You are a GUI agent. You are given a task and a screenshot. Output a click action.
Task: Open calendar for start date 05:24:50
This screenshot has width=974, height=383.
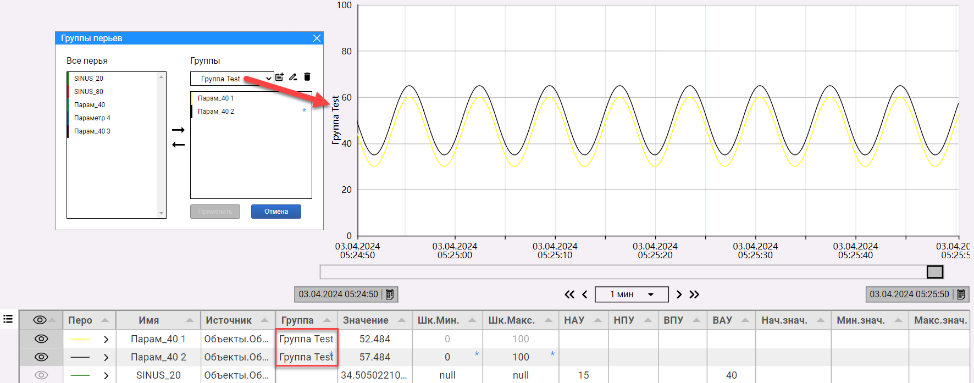click(390, 295)
